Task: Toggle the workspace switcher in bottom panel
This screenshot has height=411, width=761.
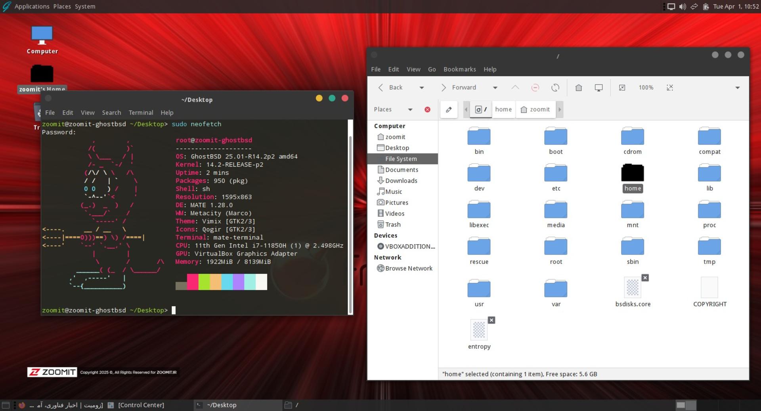Action: (686, 405)
